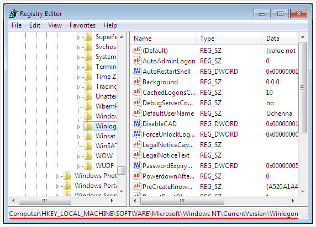316x227 pixels.
Task: Click tree pane scroll up arrow
Action: 122,37
